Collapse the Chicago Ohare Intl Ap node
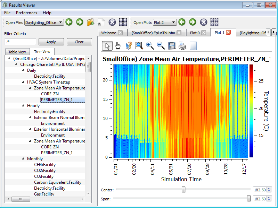 point(16,64)
